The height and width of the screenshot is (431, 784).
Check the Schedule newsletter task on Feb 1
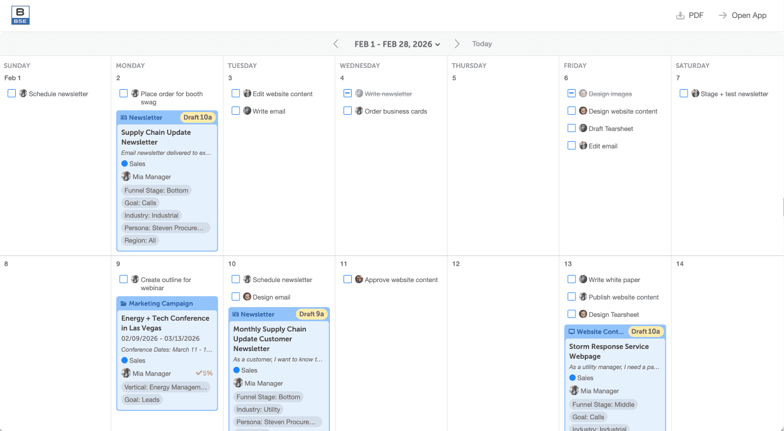point(12,93)
